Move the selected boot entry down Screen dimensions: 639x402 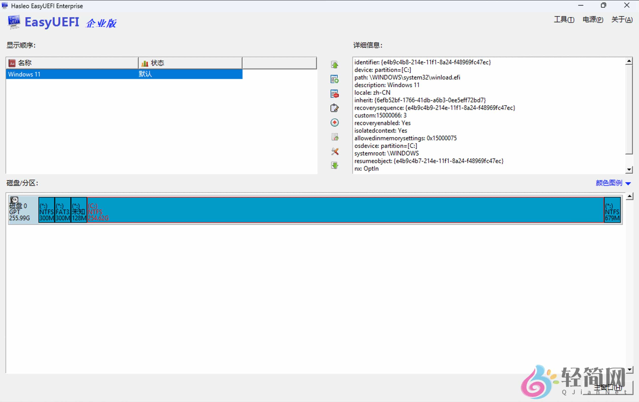point(335,165)
